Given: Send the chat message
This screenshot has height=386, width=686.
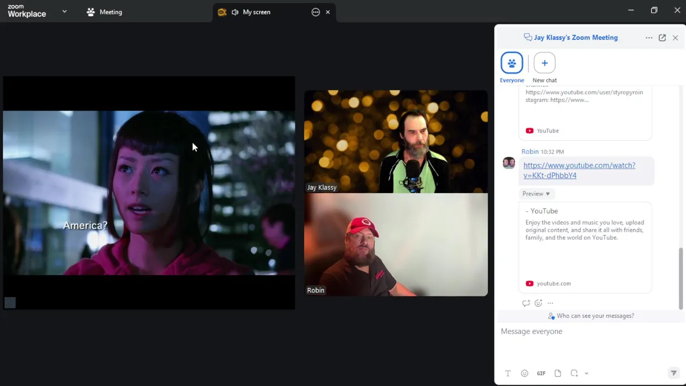Looking at the screenshot, I should coord(674,373).
